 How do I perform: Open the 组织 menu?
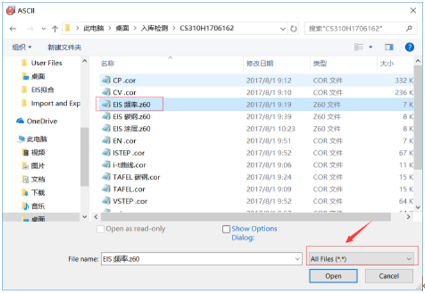click(22, 47)
